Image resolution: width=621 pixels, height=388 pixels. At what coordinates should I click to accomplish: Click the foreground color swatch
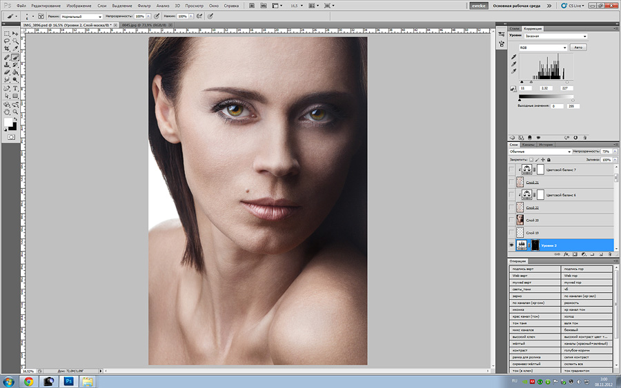click(x=9, y=123)
